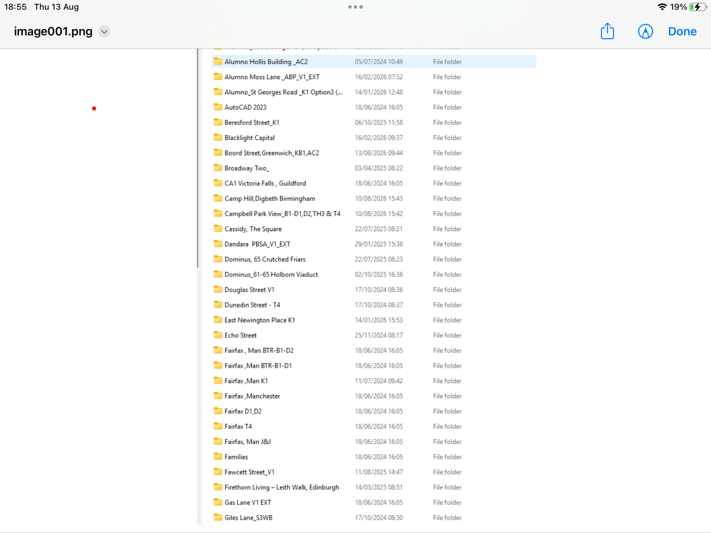Viewport: 711px width, 533px height.
Task: Click folder icon of Dunedin Street - T4
Action: click(218, 305)
